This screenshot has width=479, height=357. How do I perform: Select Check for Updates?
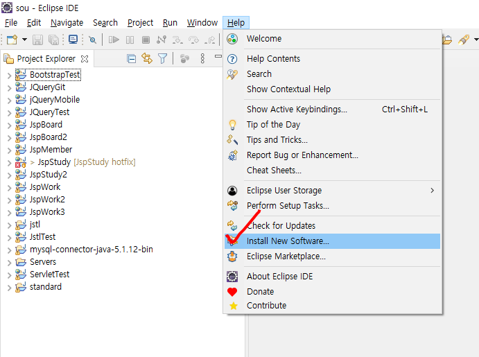click(x=332, y=226)
